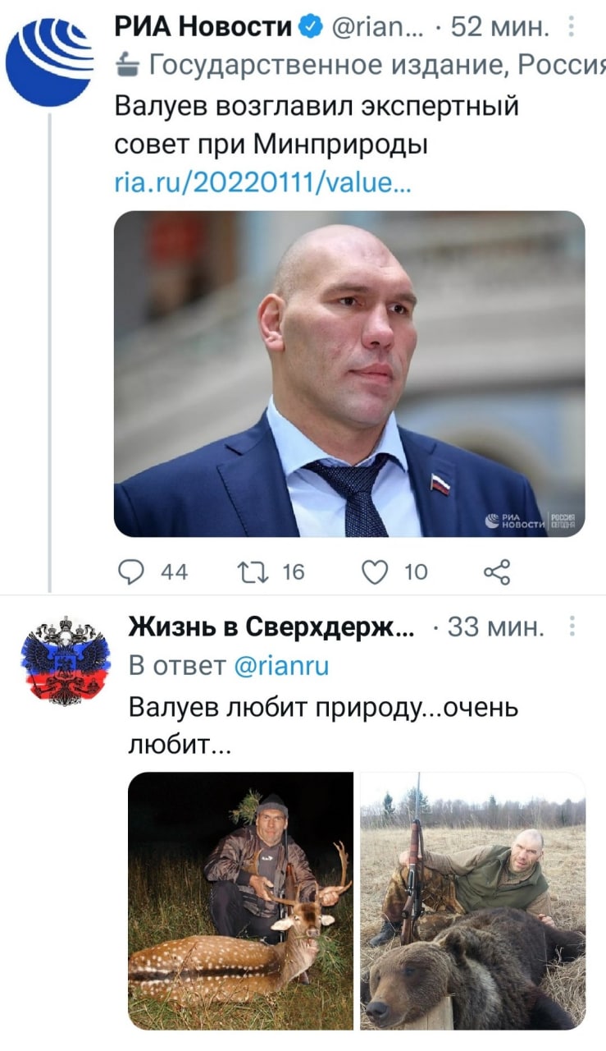Open the deer hunting photo
Image resolution: width=606 pixels, height=1051 pixels.
[x=241, y=901]
